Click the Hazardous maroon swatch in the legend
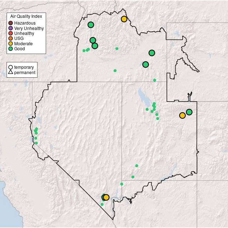The image size is (228, 228). (x=11, y=23)
